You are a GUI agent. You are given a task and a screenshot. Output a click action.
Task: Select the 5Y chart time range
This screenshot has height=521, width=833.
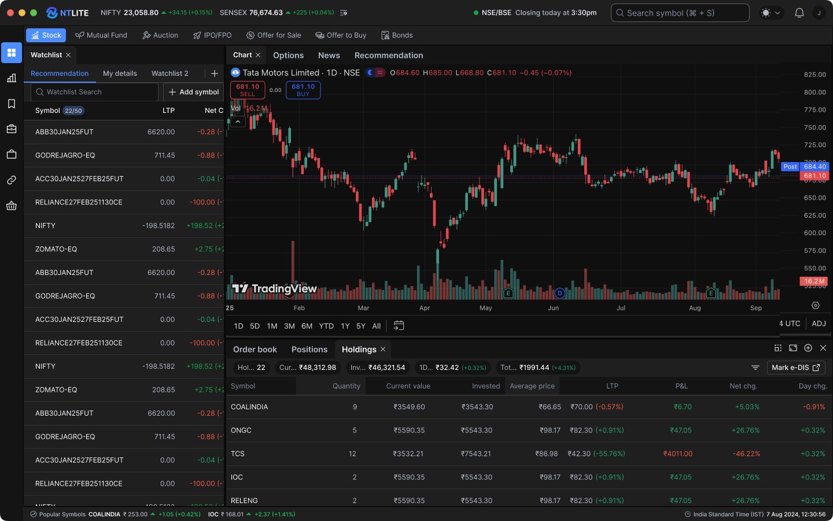point(361,326)
